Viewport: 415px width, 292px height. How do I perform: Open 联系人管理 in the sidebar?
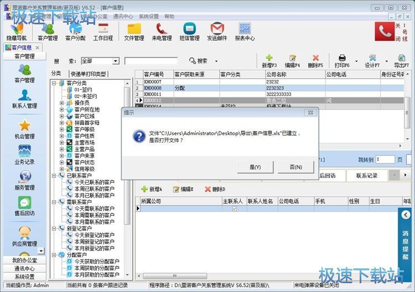[24, 99]
